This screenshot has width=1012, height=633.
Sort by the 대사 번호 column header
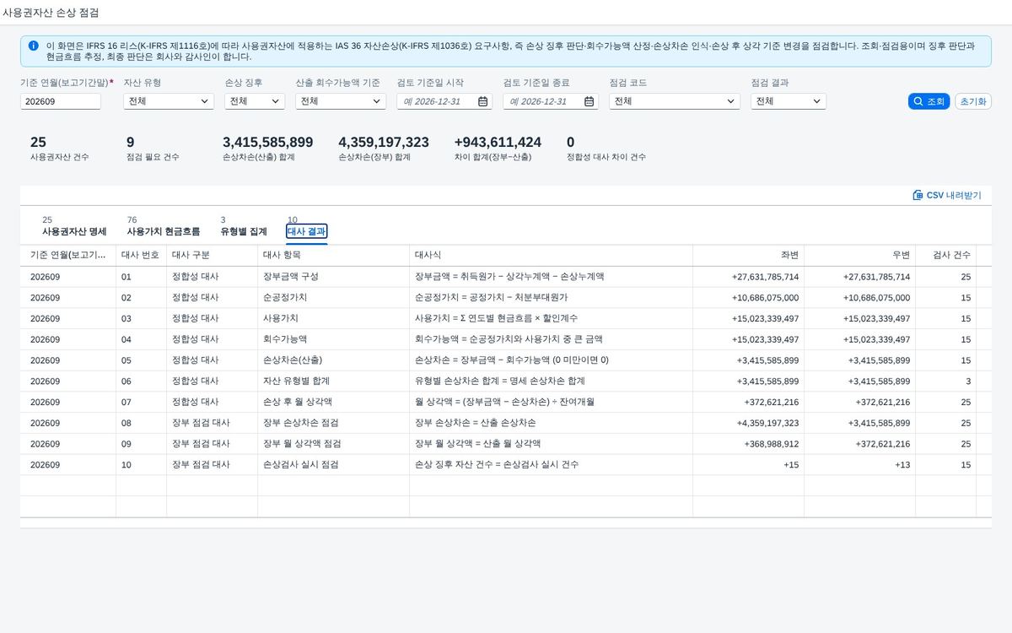click(x=141, y=255)
